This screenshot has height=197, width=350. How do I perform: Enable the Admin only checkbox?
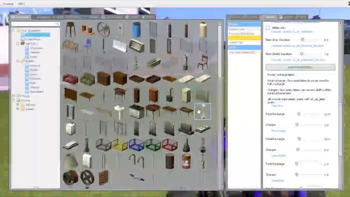[x=267, y=28]
